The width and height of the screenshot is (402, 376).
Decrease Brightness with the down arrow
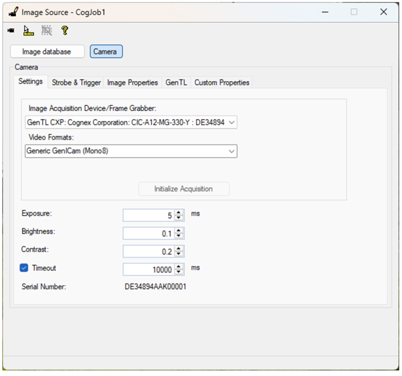click(x=179, y=236)
